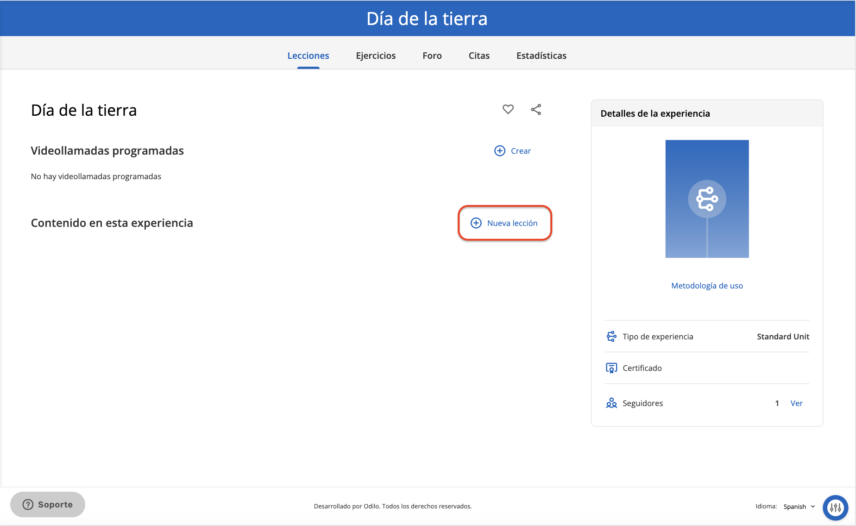Click Ver to view followers
Image resolution: width=856 pixels, height=526 pixels.
click(x=796, y=403)
